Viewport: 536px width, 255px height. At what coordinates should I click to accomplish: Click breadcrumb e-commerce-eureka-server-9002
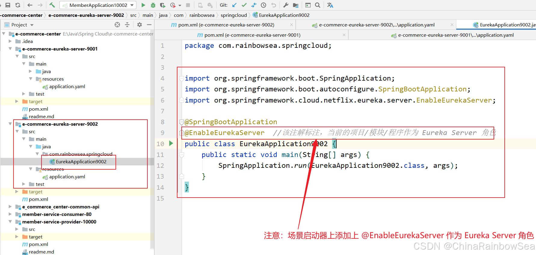pyautogui.click(x=86, y=15)
